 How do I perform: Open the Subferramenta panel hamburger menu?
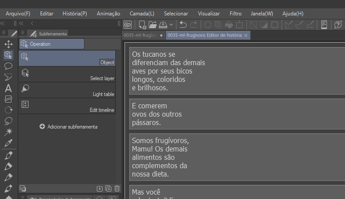(x=22, y=33)
